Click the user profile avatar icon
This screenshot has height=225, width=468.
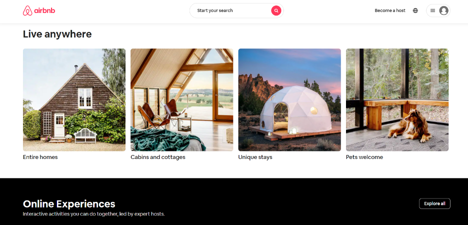tap(443, 10)
